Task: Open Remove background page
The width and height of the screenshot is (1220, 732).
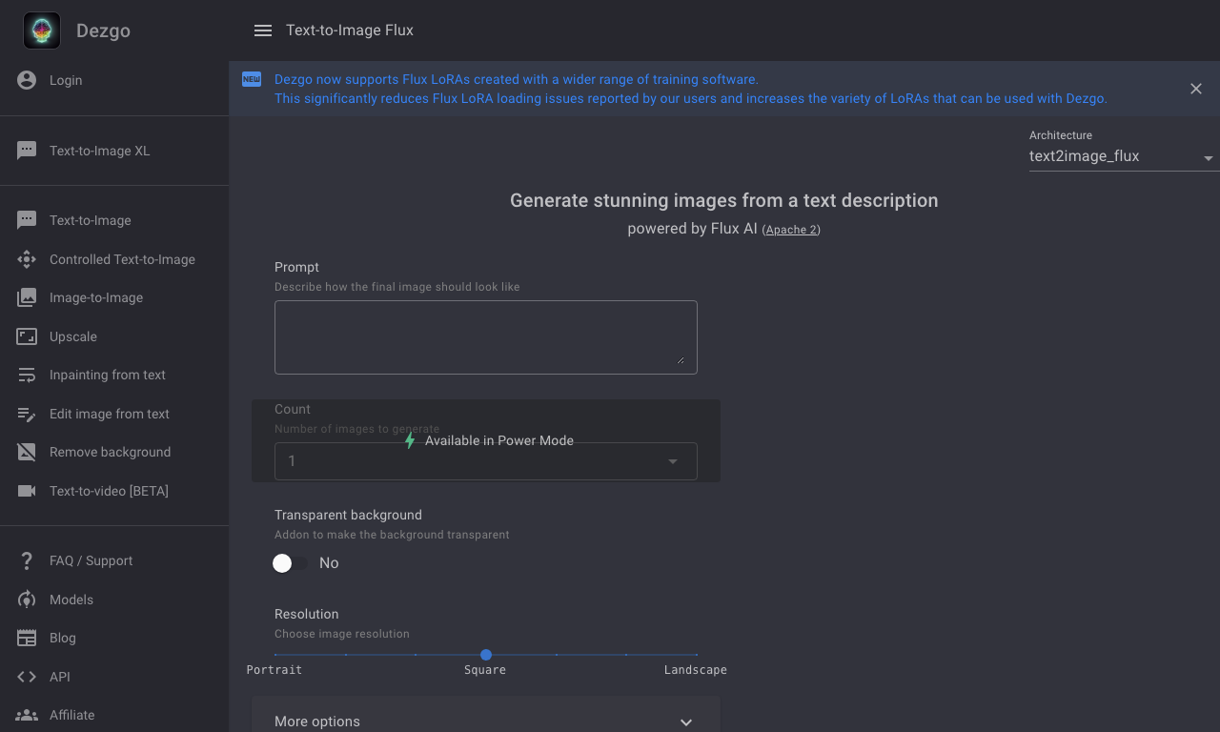Action: (114, 452)
